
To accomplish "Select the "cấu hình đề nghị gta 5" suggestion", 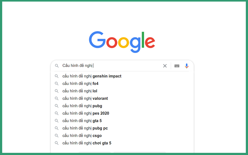I will point(82,121).
